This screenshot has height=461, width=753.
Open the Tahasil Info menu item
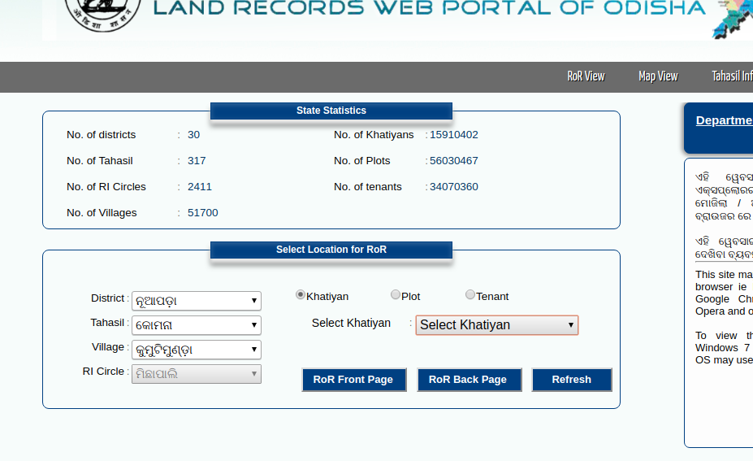coord(731,76)
